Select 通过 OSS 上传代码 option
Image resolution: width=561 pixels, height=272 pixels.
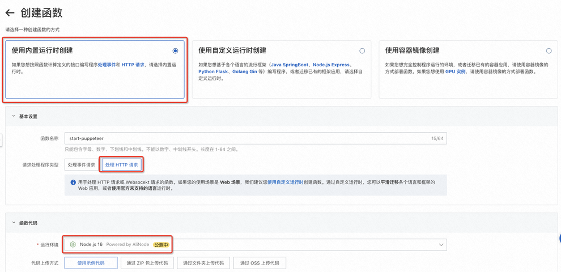click(x=260, y=263)
